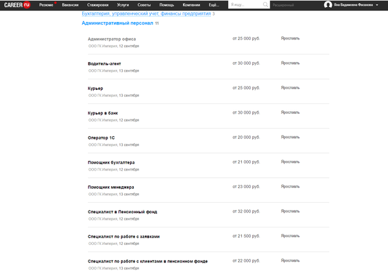Open the Оператор 1С vacancy
This screenshot has height=274, width=388.
pyautogui.click(x=101, y=138)
